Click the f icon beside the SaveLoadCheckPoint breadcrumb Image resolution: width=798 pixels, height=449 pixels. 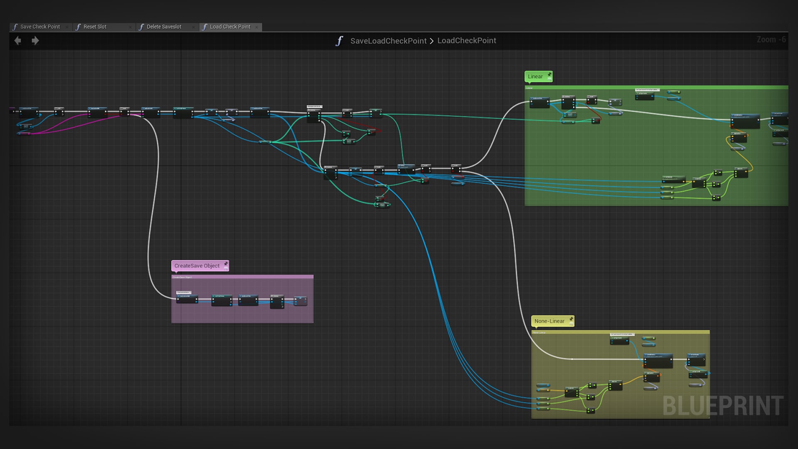tap(340, 41)
